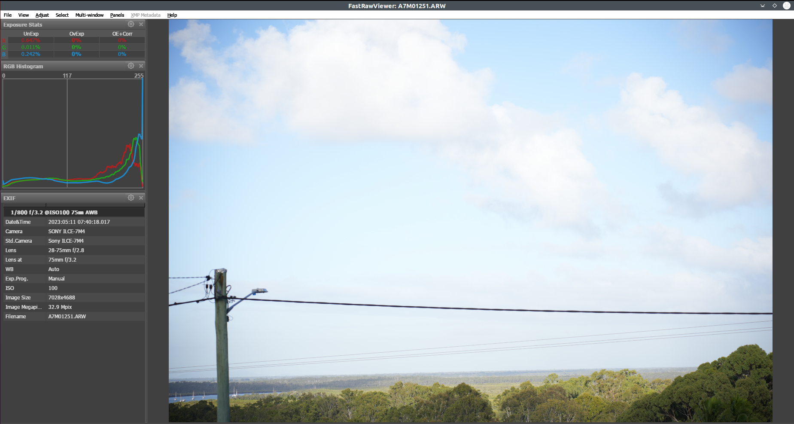This screenshot has width=794, height=424.
Task: Open the View menu
Action: pos(24,15)
